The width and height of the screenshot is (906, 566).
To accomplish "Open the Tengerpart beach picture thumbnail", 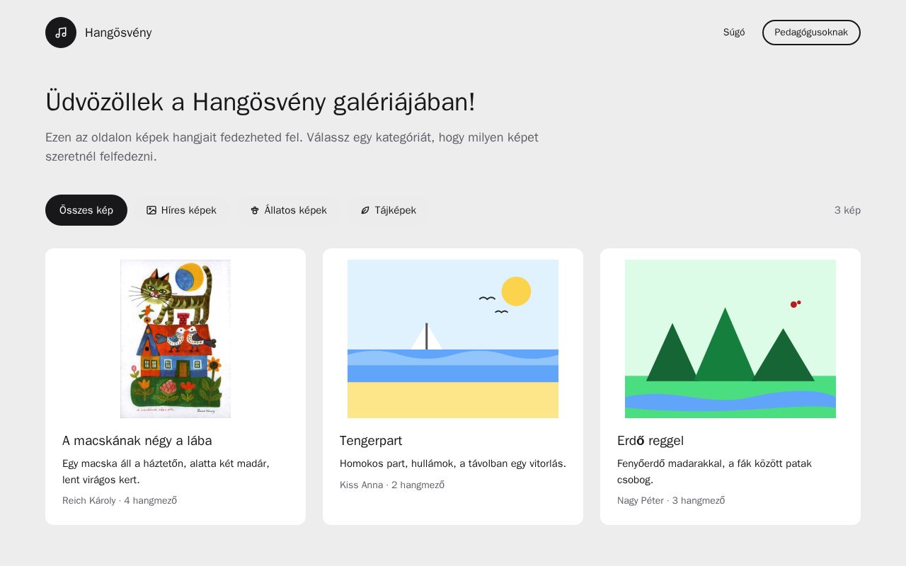I will pos(453,339).
